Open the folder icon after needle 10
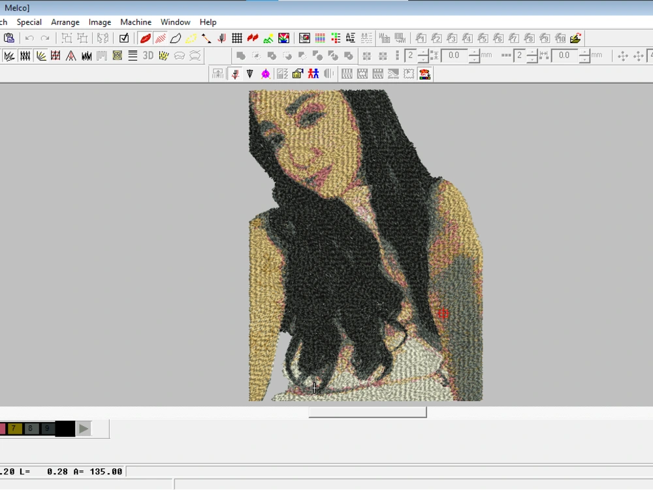The height and width of the screenshot is (490, 653). click(x=575, y=39)
